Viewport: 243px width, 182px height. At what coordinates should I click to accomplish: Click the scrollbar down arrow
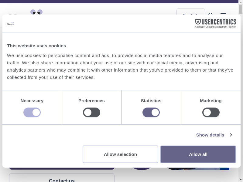241,180
